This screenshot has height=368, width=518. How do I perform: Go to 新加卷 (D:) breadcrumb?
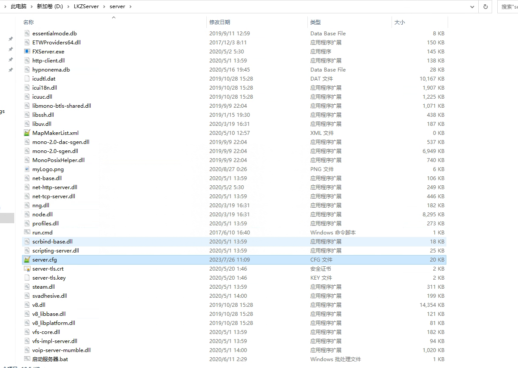(50, 6)
